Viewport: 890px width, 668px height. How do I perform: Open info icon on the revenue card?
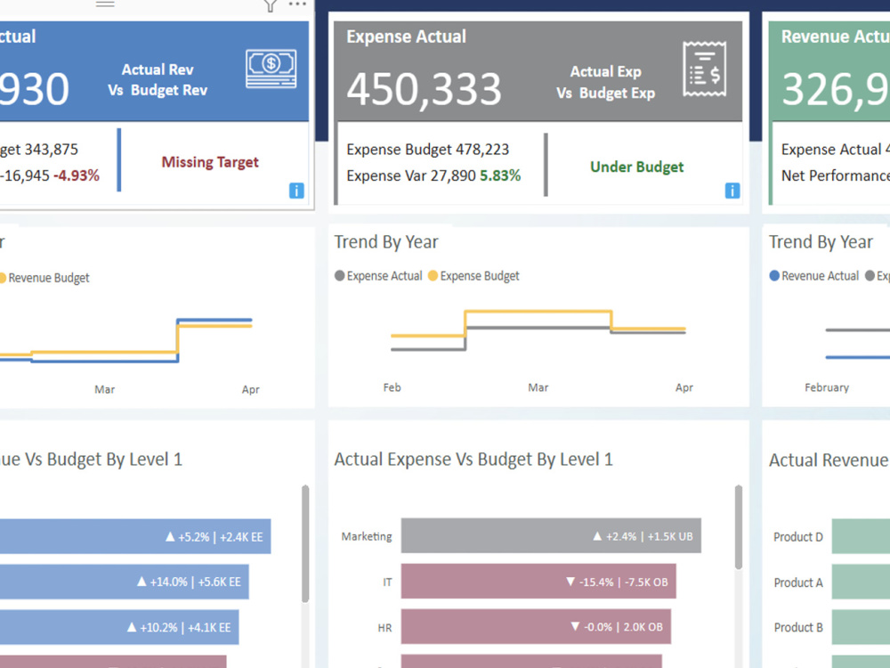[296, 191]
